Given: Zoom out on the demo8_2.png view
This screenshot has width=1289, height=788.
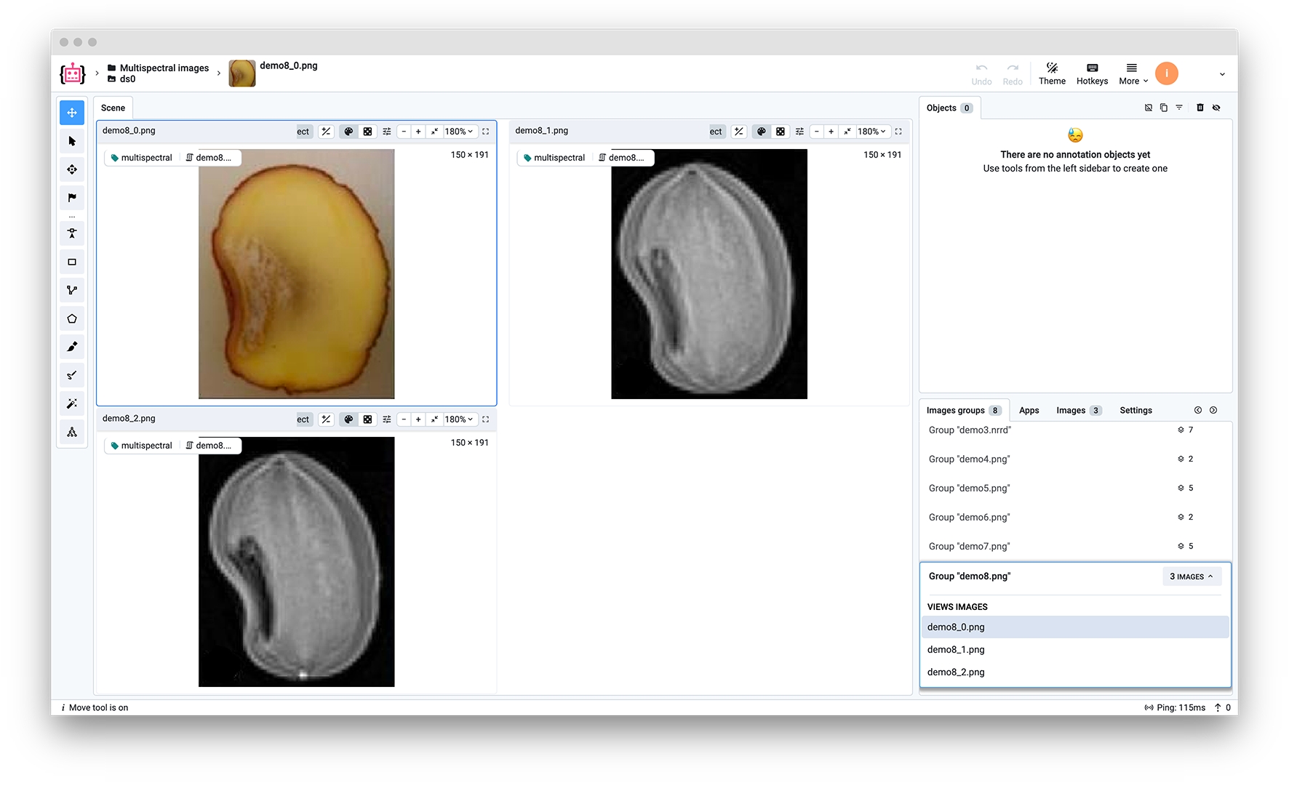Looking at the screenshot, I should tap(404, 419).
